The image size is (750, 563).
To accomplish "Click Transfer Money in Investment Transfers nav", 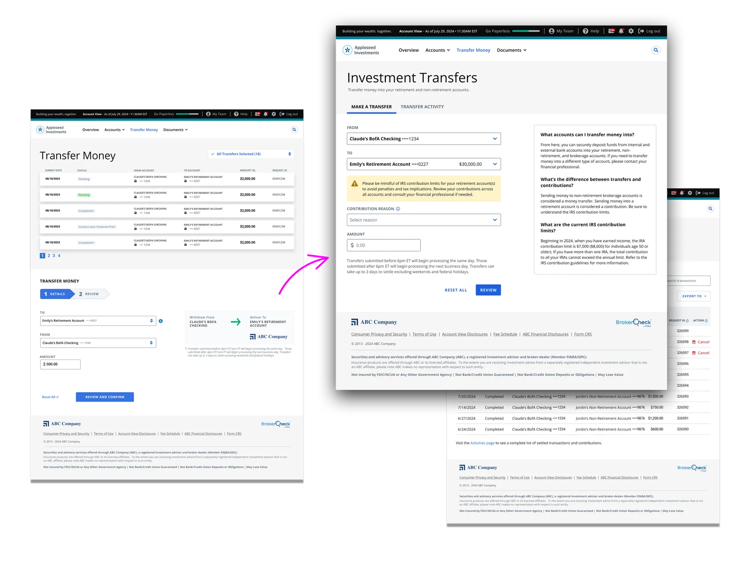I will point(473,50).
